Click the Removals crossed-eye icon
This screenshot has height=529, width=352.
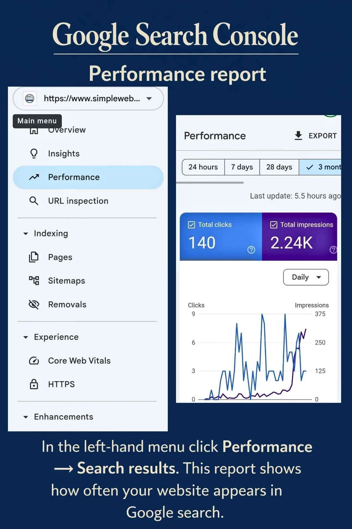(34, 304)
